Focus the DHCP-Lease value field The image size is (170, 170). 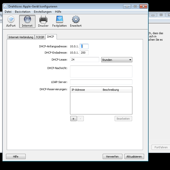85,60
